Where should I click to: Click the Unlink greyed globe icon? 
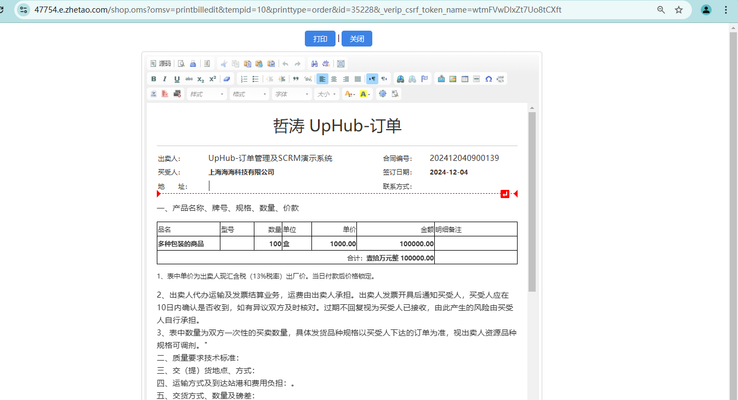pos(412,79)
